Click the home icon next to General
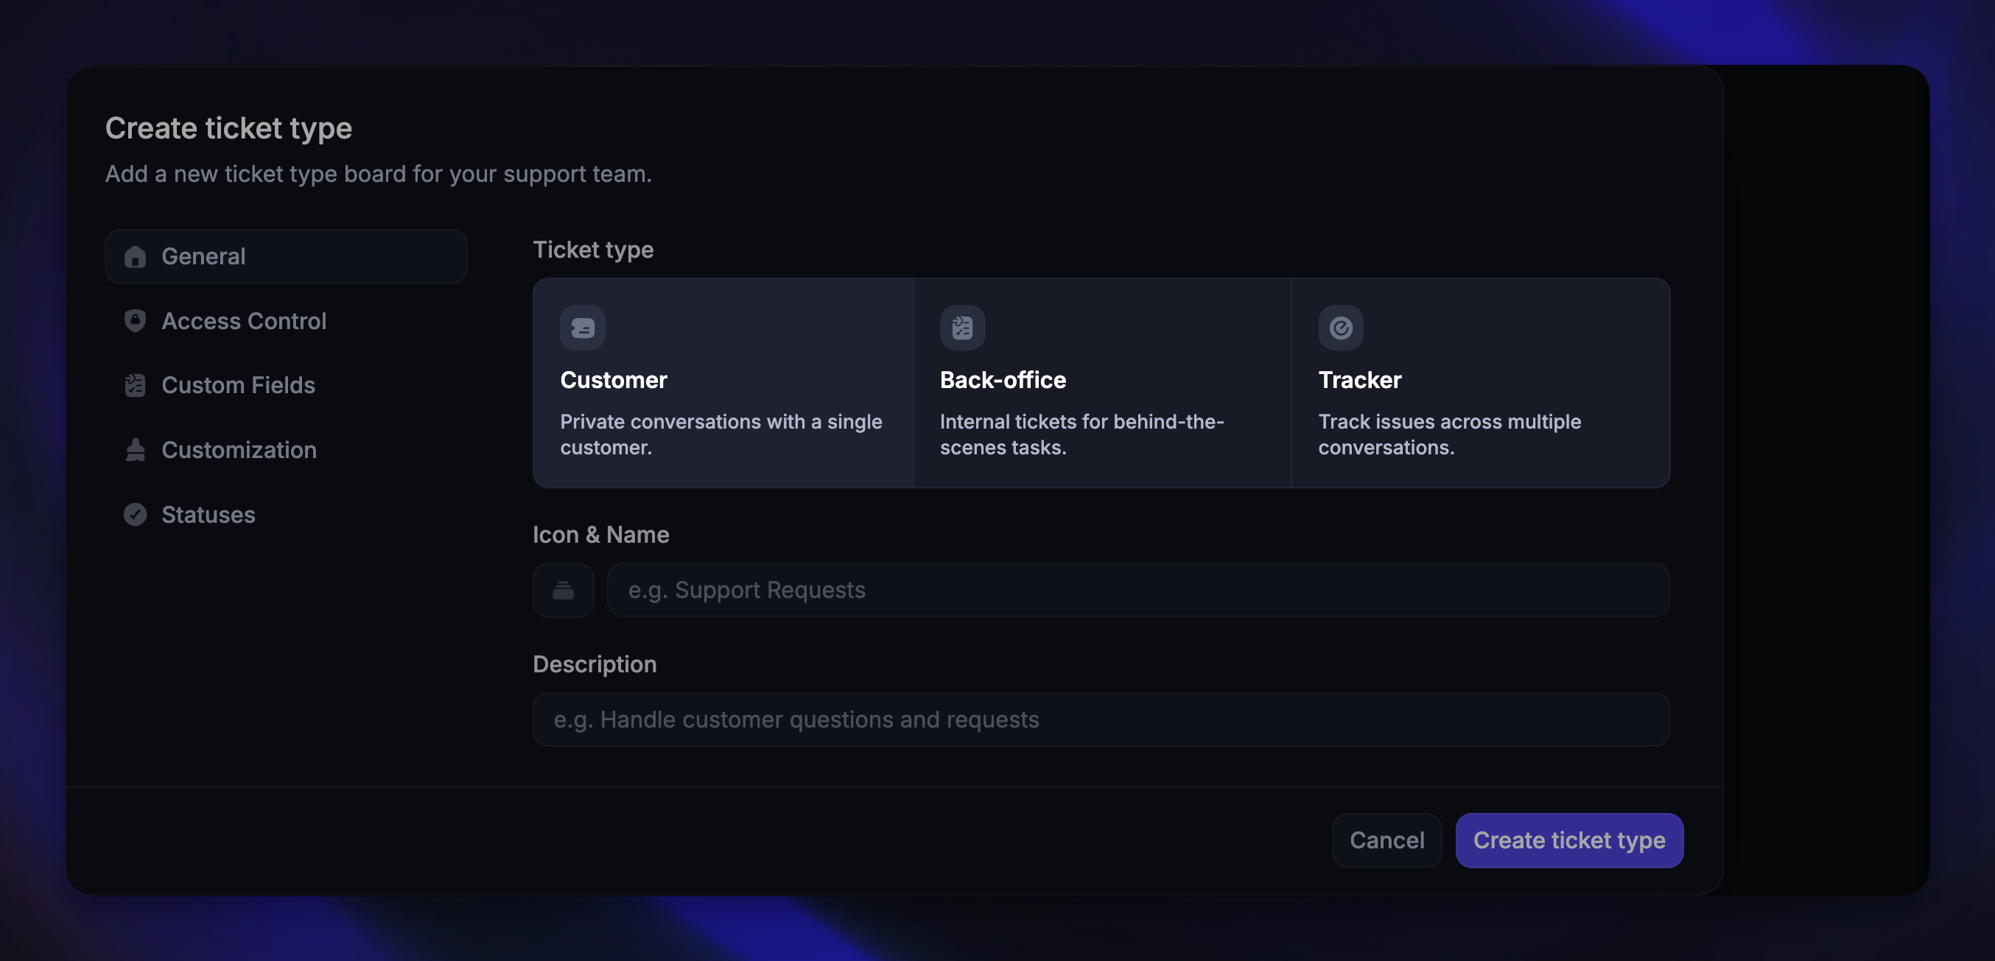 136,256
